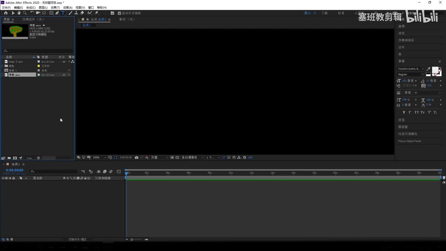Create a new folder in Project panel

pyautogui.click(x=9, y=158)
